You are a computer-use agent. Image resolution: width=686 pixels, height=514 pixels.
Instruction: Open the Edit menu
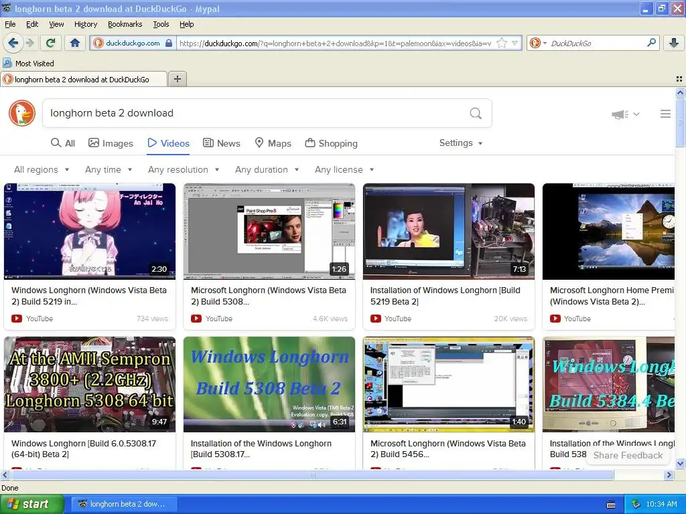pyautogui.click(x=32, y=24)
